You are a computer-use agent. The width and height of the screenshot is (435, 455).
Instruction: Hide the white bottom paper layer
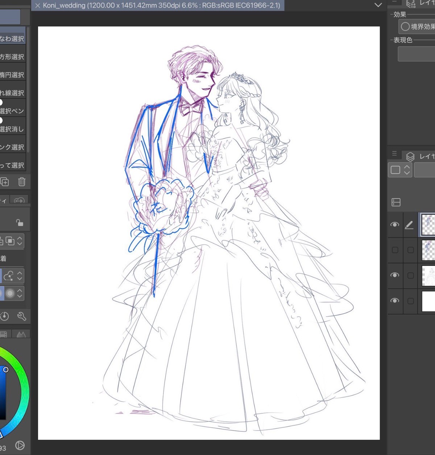[x=395, y=301]
